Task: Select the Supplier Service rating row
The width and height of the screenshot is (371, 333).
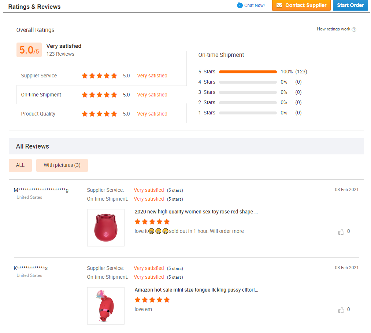Action: tap(101, 76)
